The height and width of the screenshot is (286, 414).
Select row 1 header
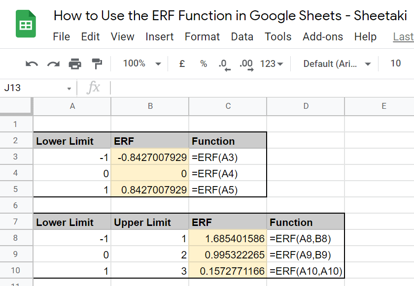[x=16, y=124]
